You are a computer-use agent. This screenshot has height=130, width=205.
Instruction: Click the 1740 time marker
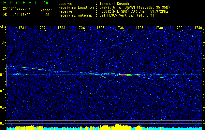(x=198, y=28)
